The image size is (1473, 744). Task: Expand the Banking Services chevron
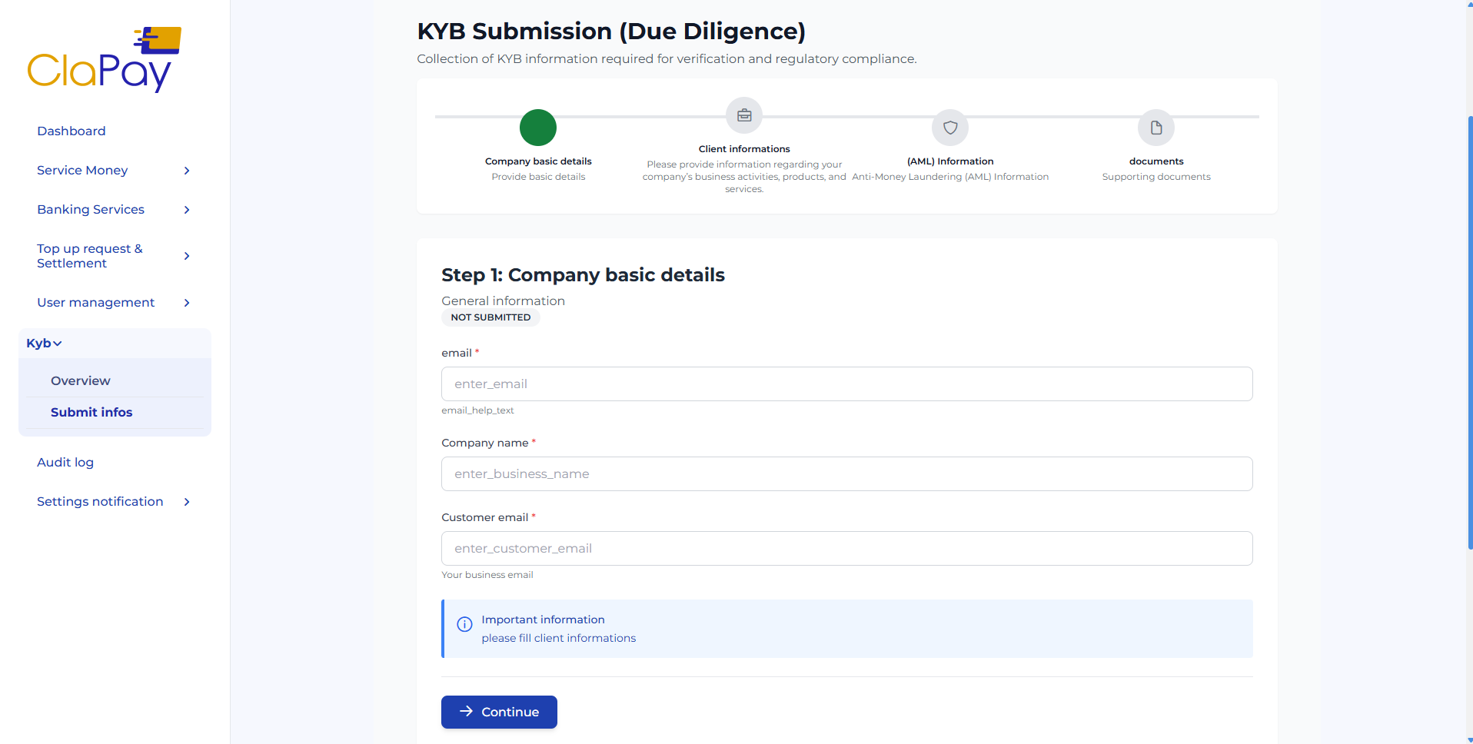click(187, 210)
